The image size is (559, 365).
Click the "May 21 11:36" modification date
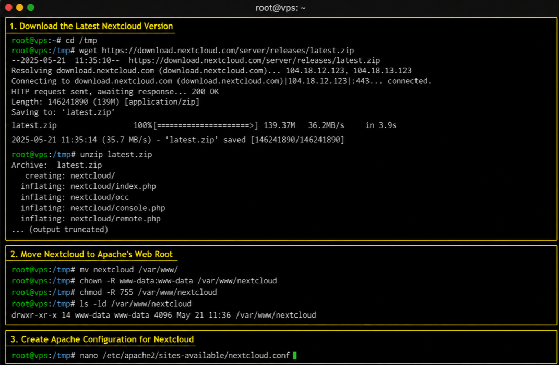click(x=205, y=315)
